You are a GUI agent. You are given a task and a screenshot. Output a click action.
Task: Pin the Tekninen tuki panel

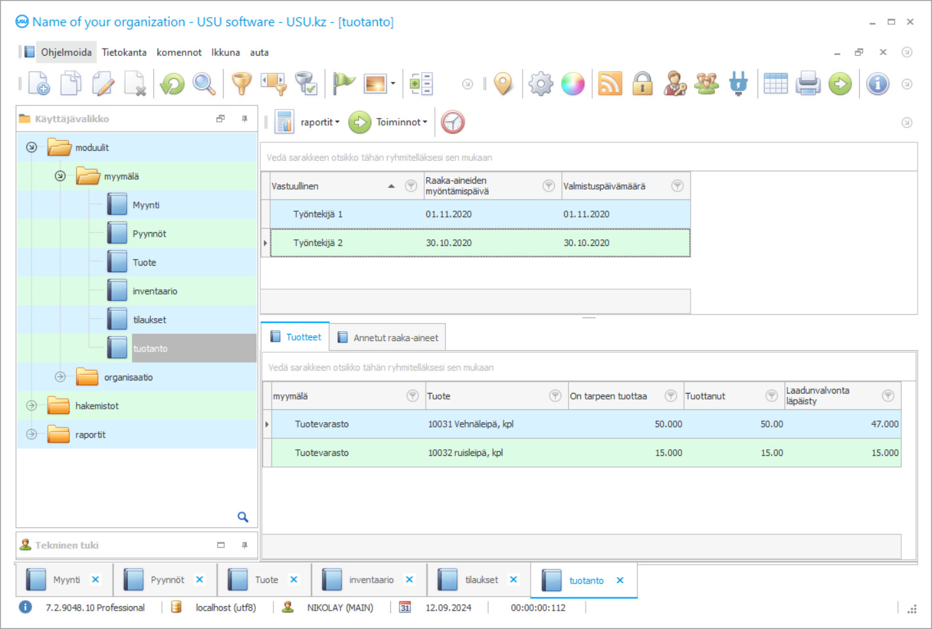(245, 545)
